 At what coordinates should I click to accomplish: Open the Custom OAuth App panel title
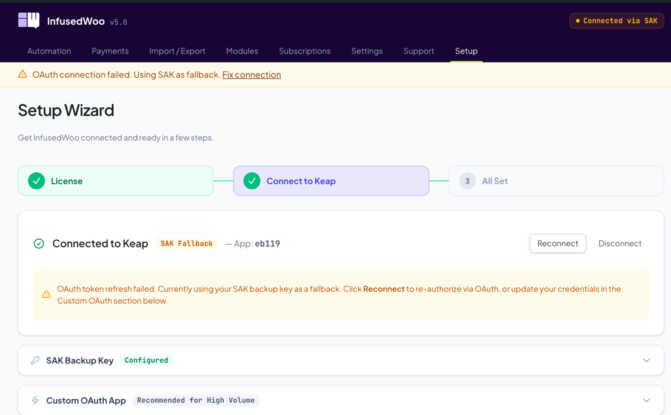tap(86, 400)
